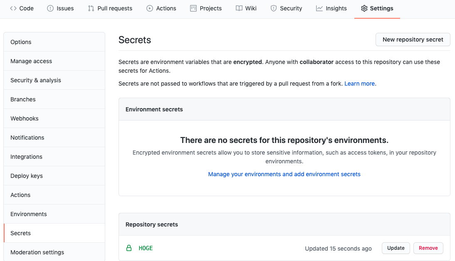Create a New repository secret

click(x=413, y=39)
